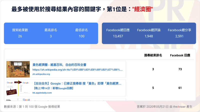Click the total responses value 13,457
This screenshot has height=112, width=200.
[x=118, y=36]
